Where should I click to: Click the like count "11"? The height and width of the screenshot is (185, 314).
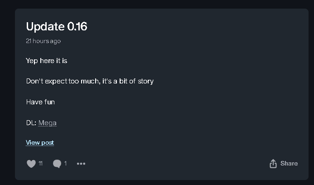40,164
